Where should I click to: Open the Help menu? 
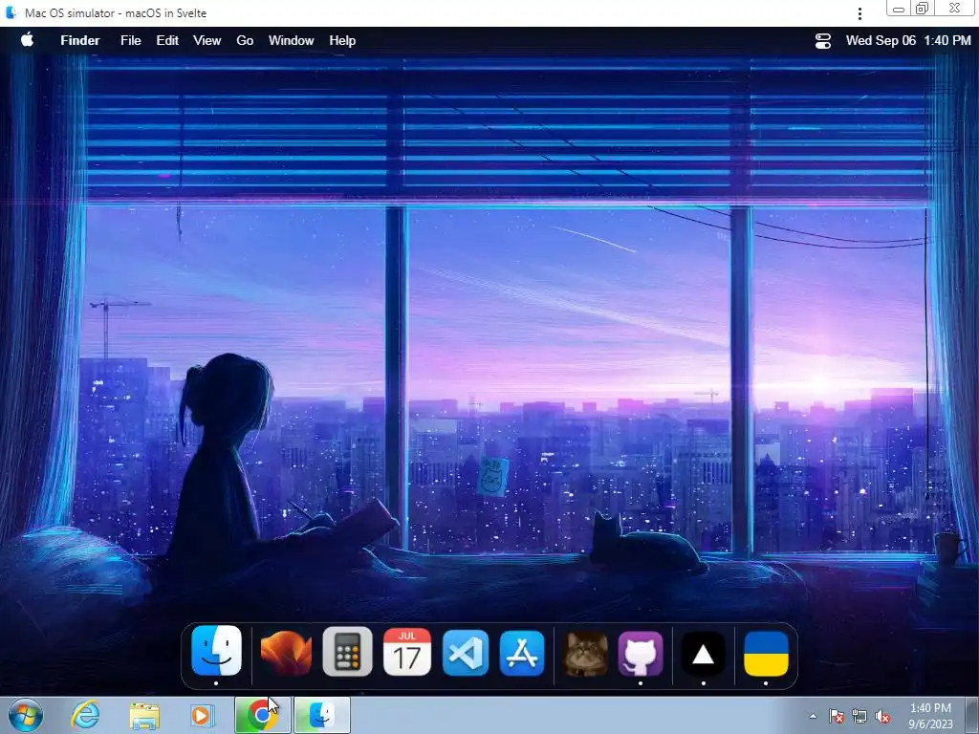(x=342, y=40)
